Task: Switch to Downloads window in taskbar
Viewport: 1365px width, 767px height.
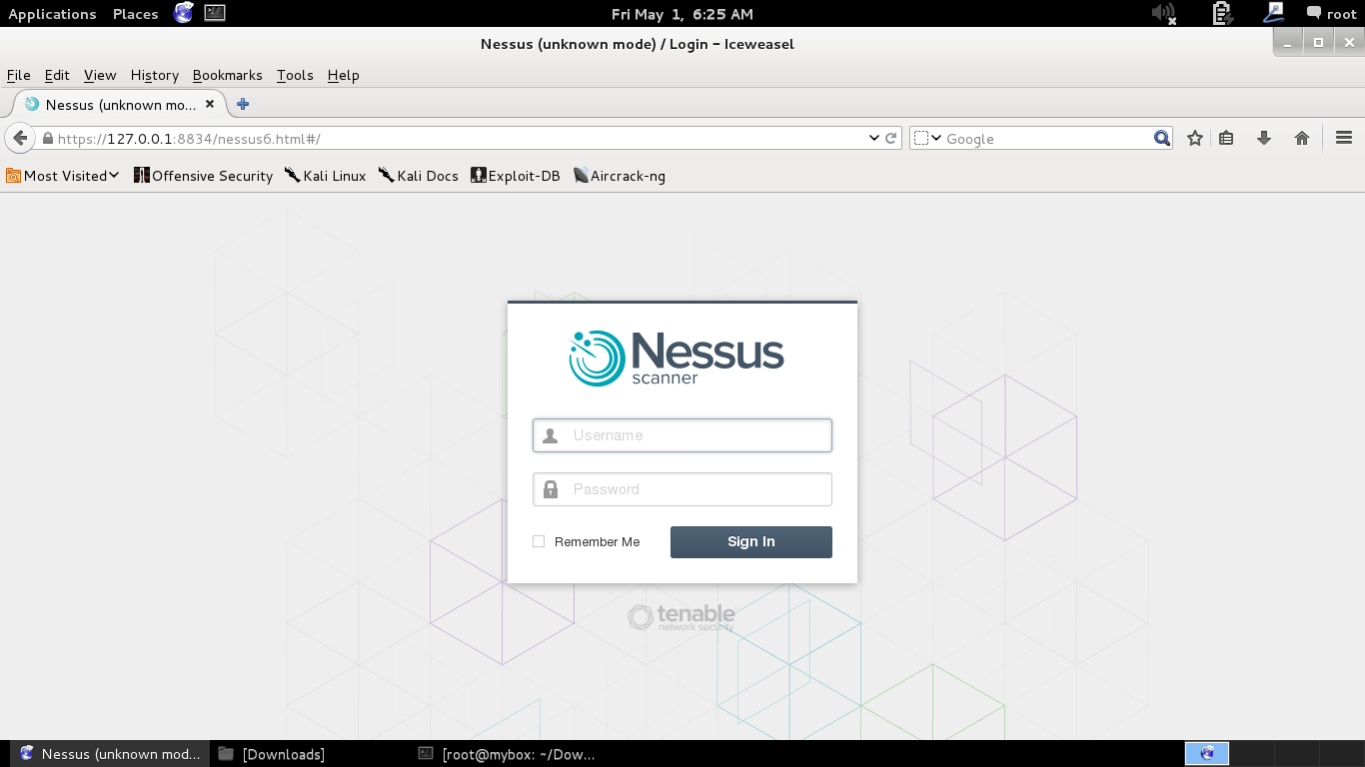Action: click(273, 754)
